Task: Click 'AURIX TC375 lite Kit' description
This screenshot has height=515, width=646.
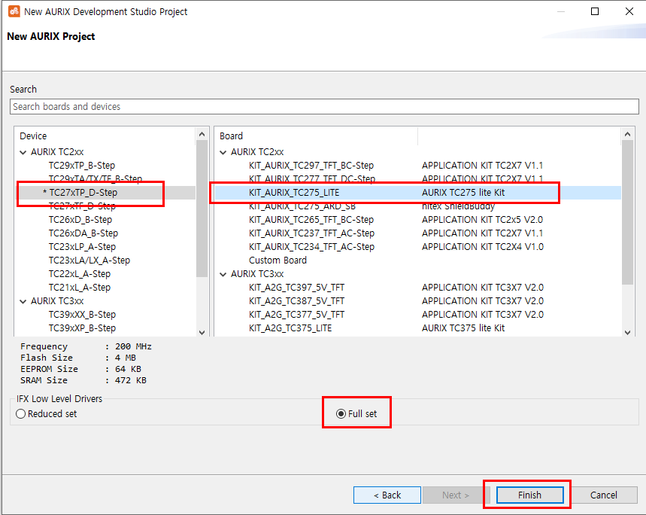Action: pos(463,328)
